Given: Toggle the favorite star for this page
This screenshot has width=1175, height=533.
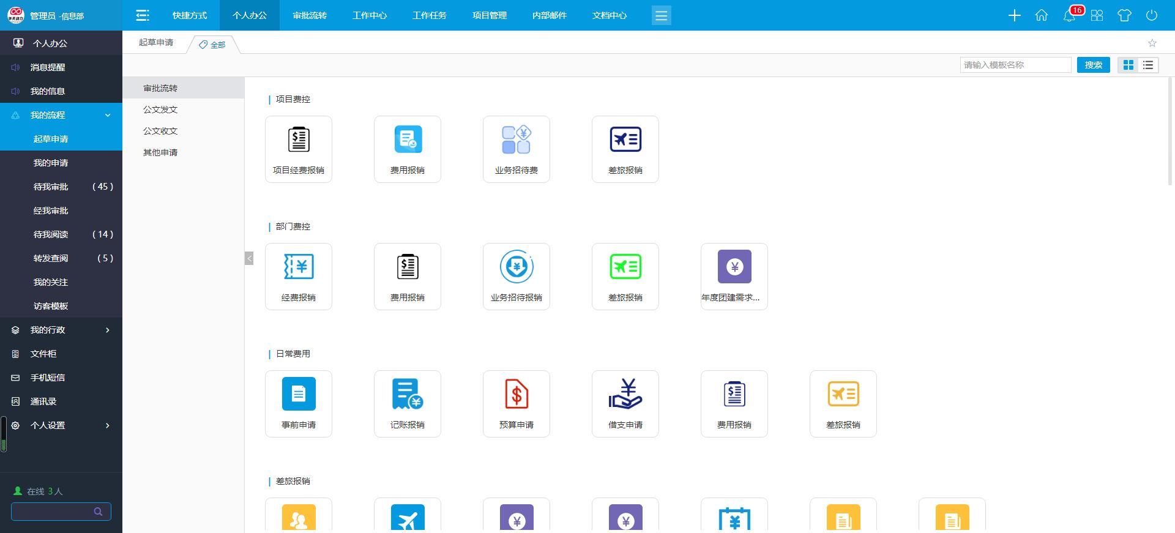Looking at the screenshot, I should (x=1152, y=43).
